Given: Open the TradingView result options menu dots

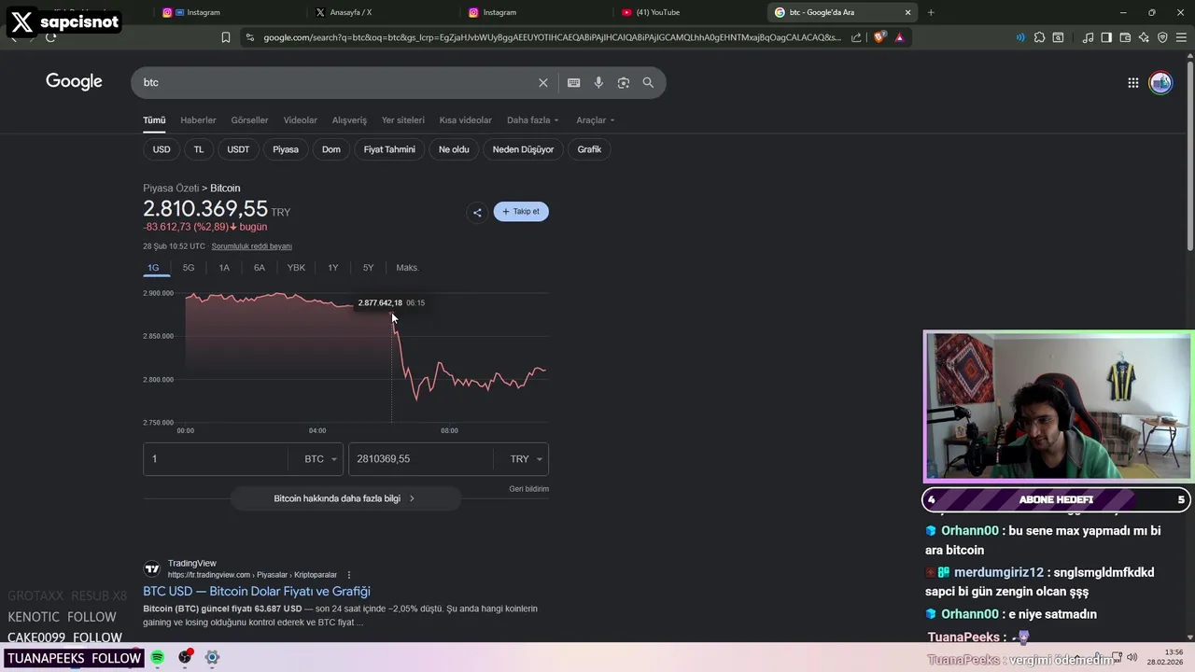Looking at the screenshot, I should coord(349,575).
